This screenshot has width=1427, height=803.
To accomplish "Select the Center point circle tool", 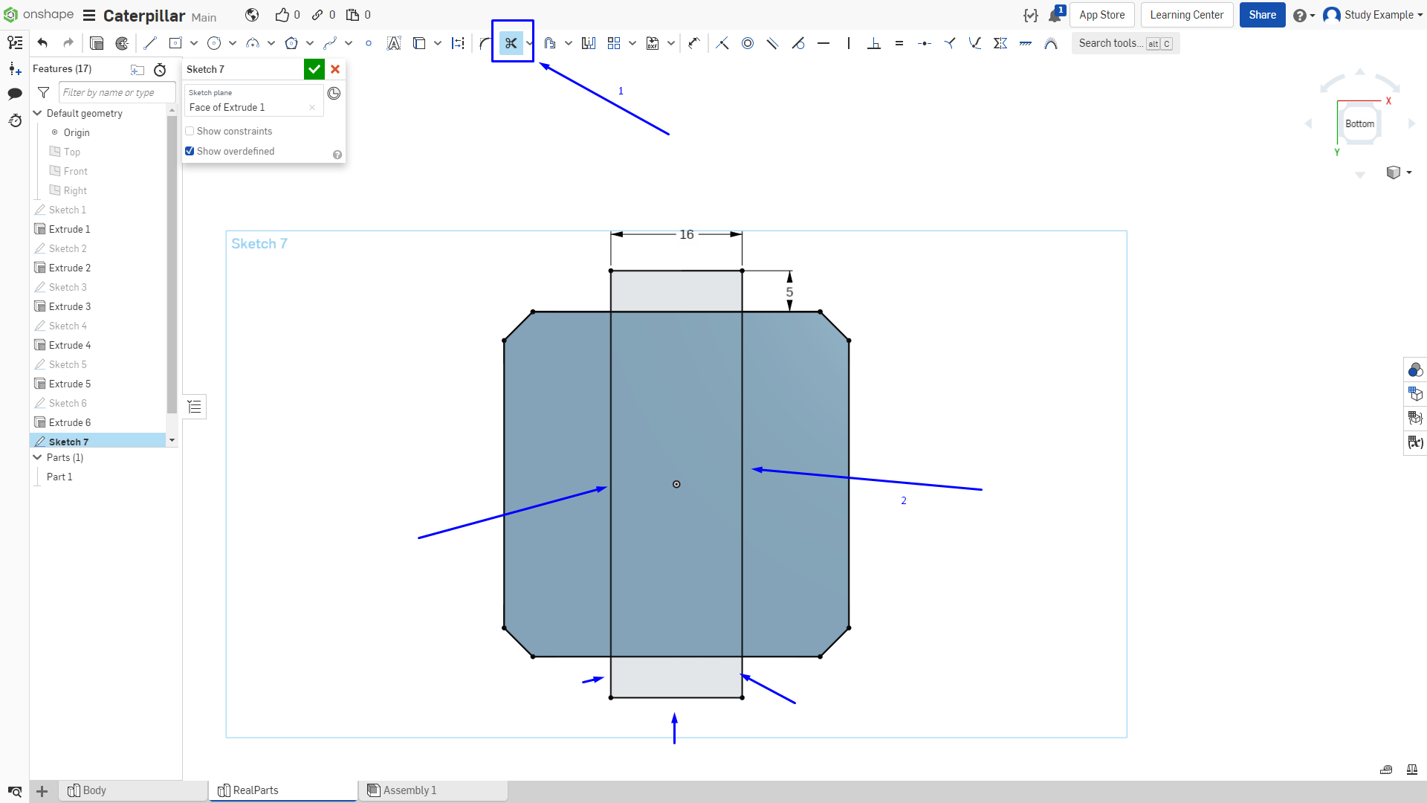I will (x=214, y=43).
